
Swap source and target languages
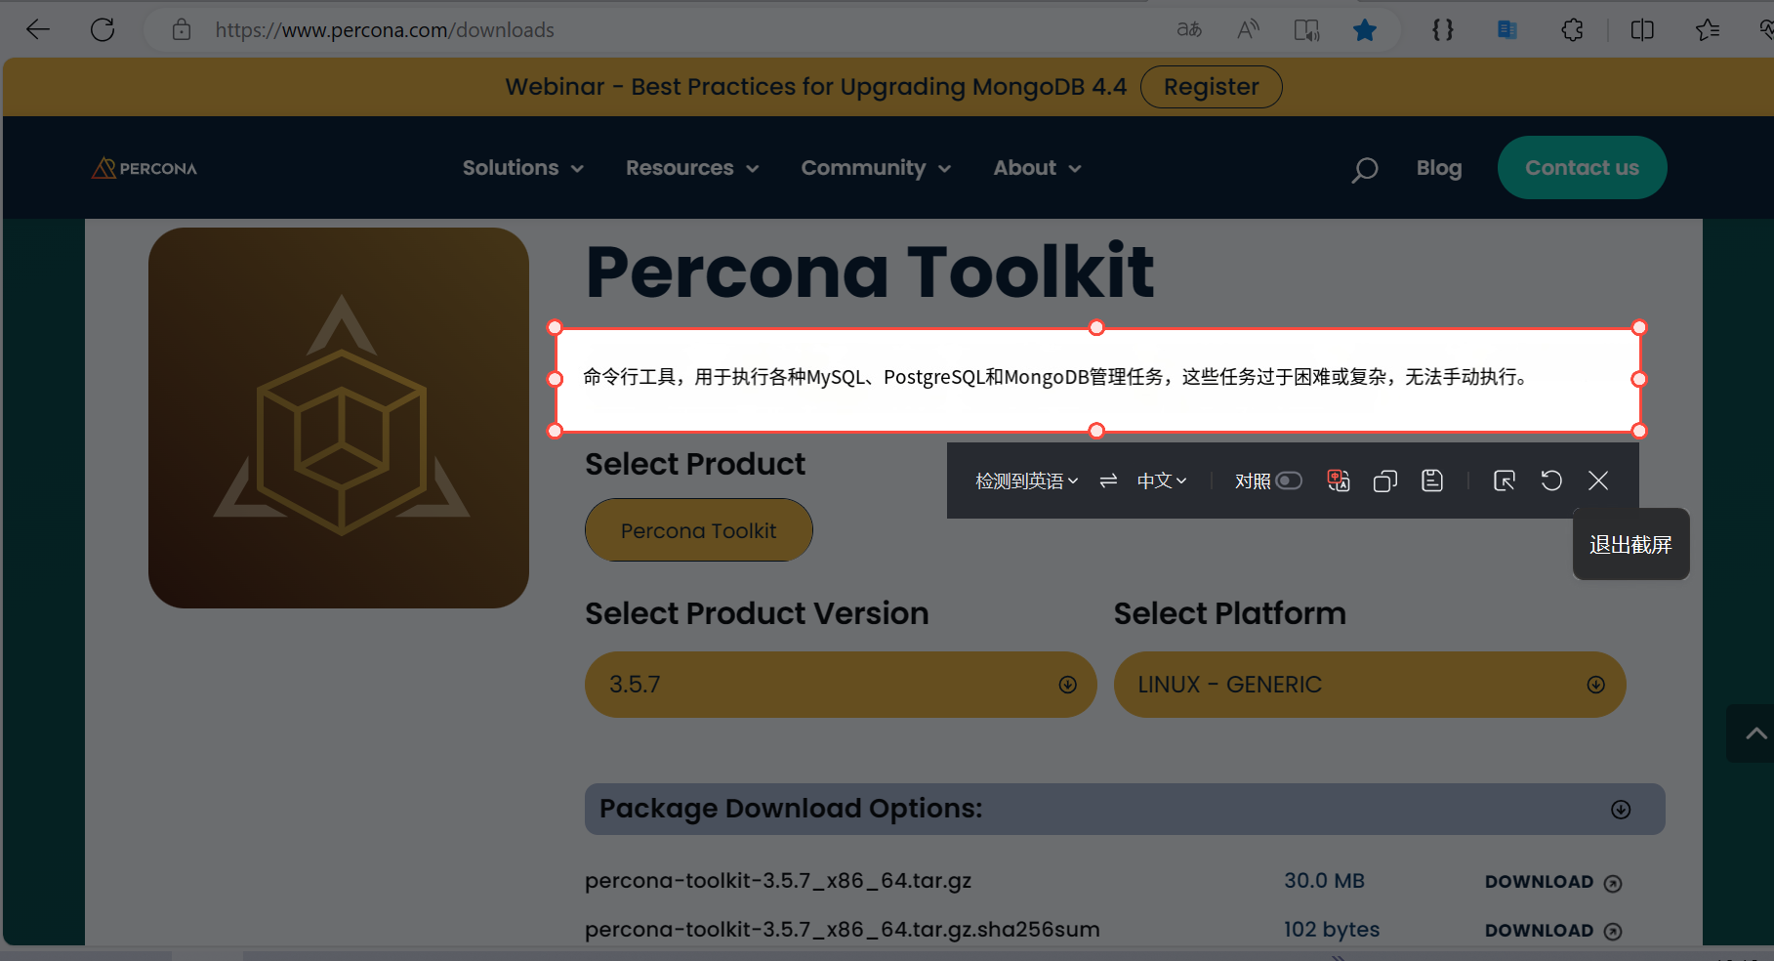[x=1108, y=480]
